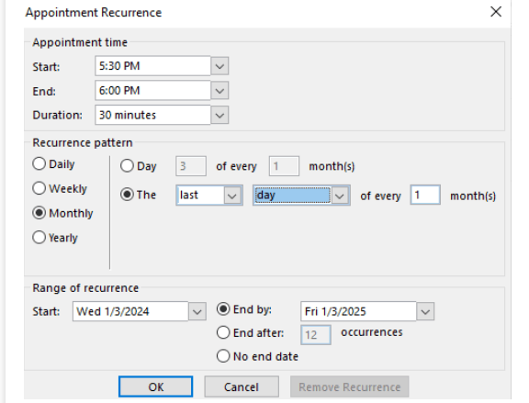Click the day number field showing 3

coord(191,166)
